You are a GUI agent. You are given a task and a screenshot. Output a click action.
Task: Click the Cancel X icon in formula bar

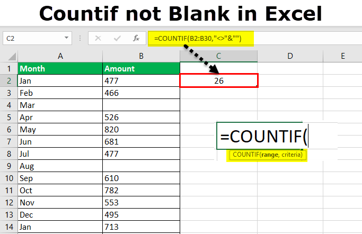[98, 38]
